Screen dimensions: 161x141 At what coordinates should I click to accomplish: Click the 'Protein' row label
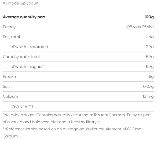pos(9,77)
